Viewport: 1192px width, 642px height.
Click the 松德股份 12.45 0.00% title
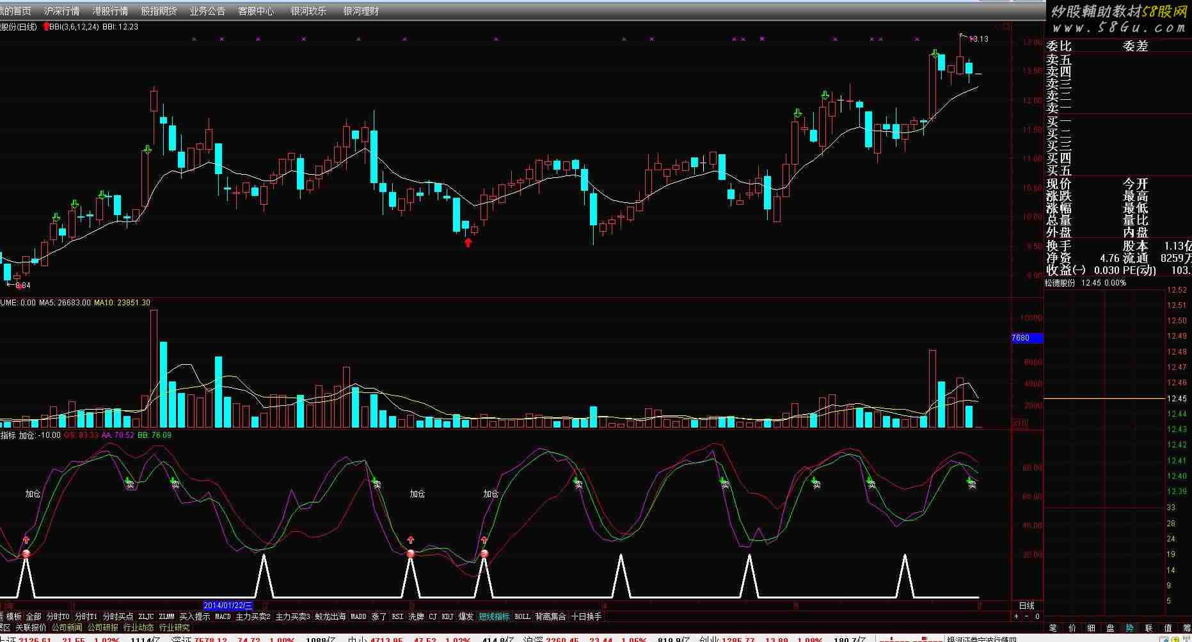pos(1086,283)
